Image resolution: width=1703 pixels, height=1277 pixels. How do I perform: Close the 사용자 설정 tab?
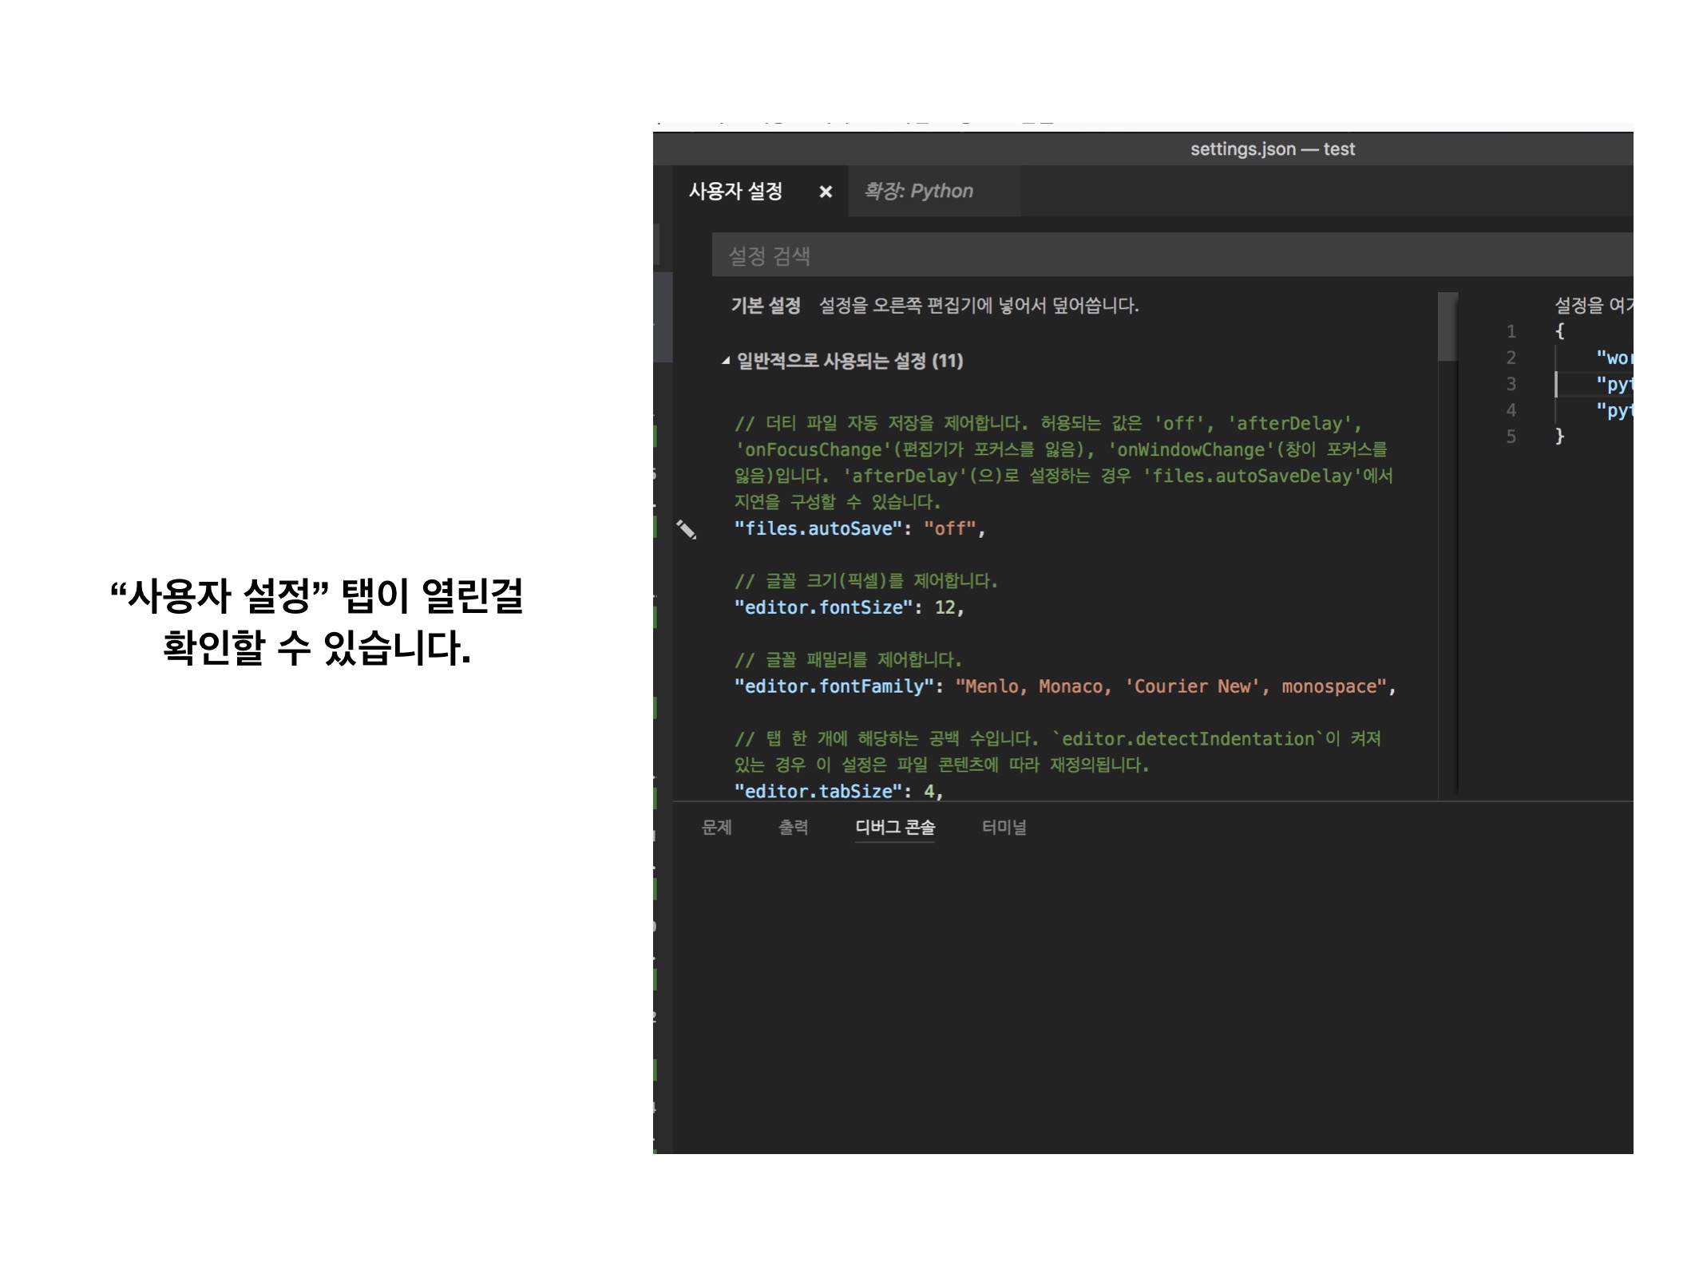tap(826, 192)
